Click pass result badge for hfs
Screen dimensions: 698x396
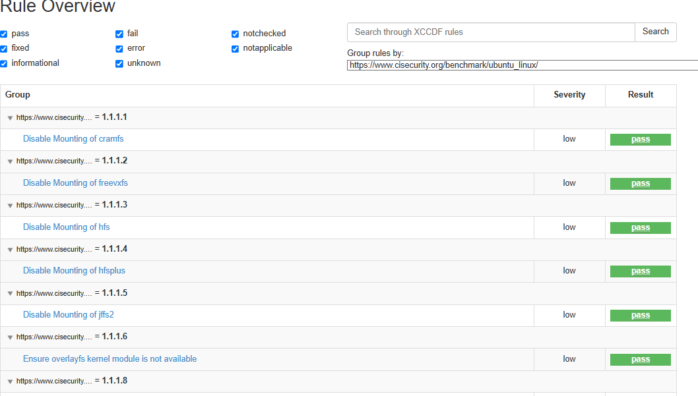tap(640, 228)
